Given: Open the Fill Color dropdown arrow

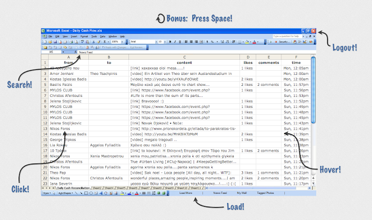Looking at the screenshot, I should coord(251,42).
